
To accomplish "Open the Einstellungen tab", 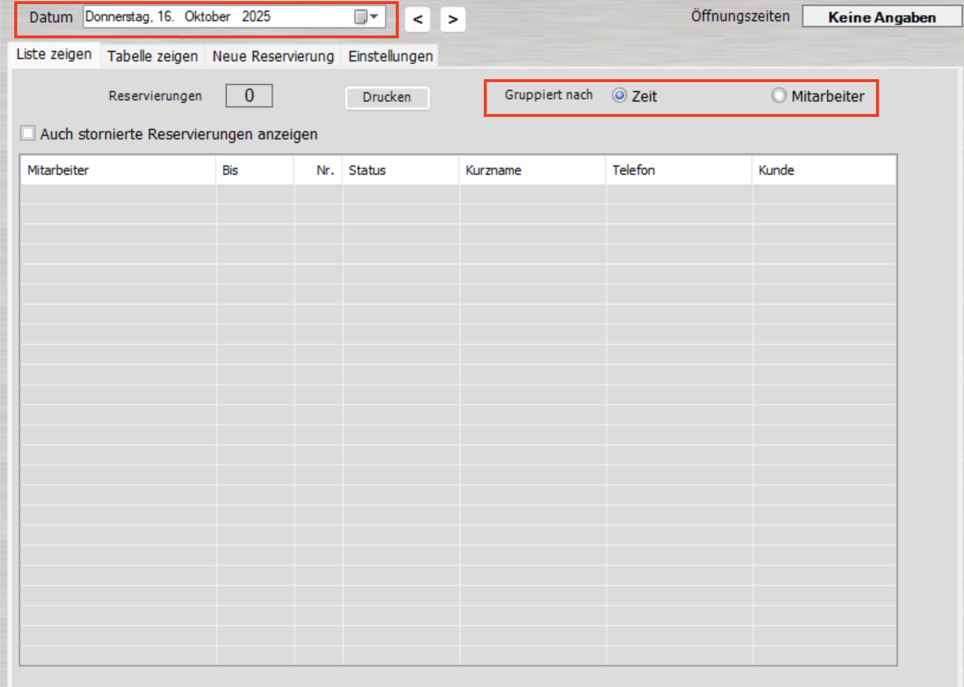I will 389,56.
